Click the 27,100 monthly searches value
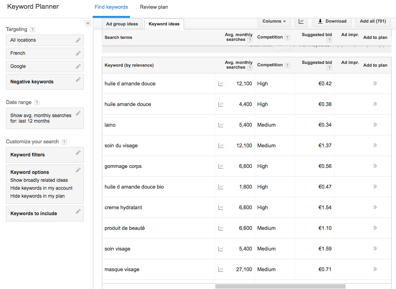Screen dimensions: 396x289 click(x=244, y=269)
